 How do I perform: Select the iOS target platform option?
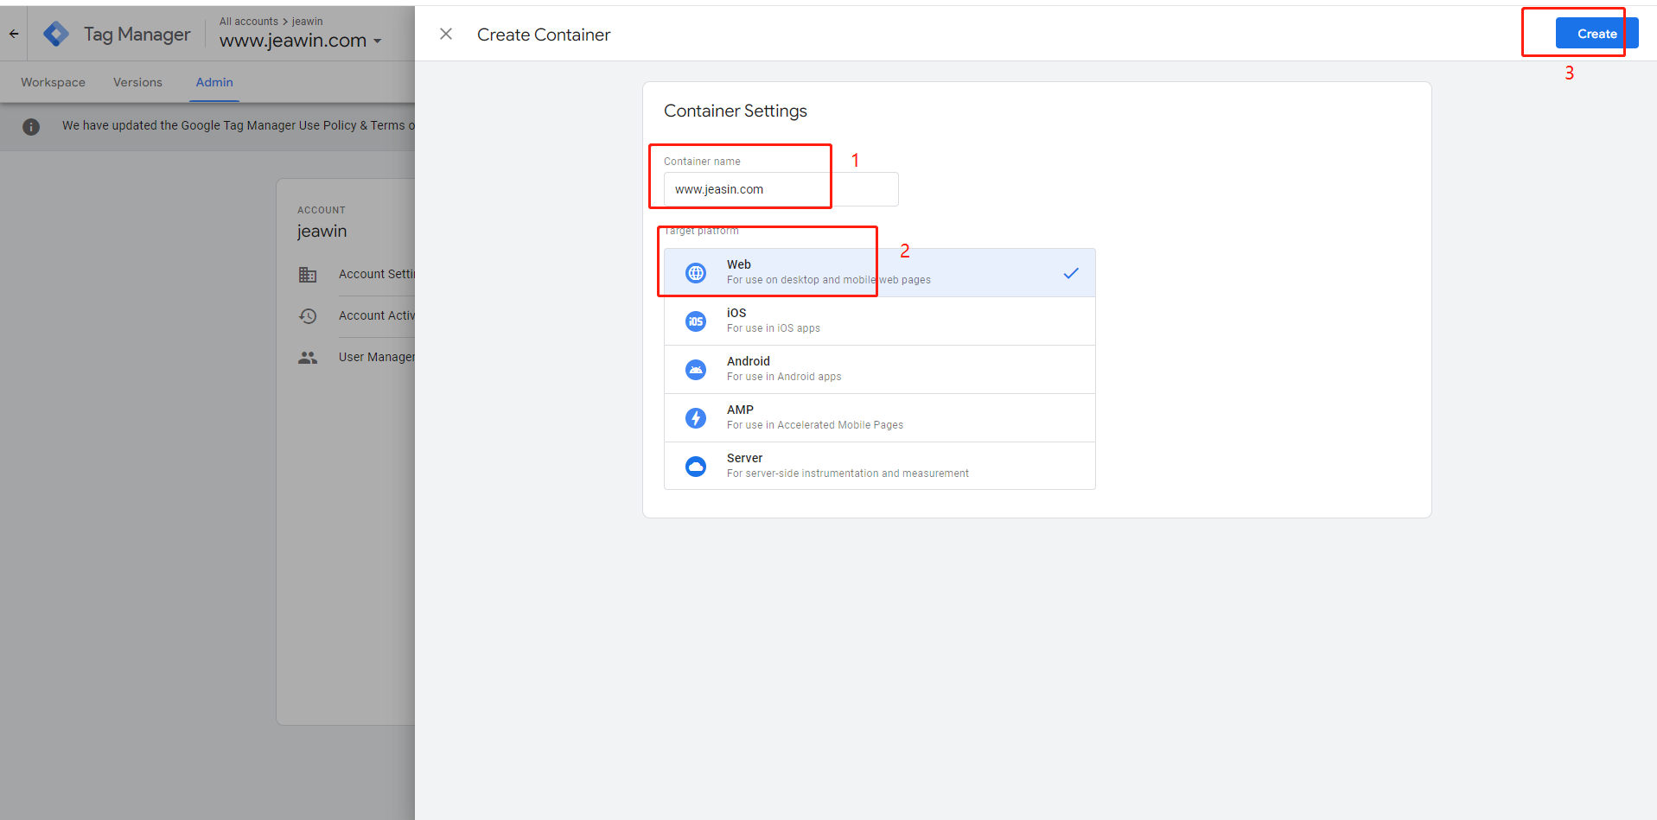pos(879,321)
